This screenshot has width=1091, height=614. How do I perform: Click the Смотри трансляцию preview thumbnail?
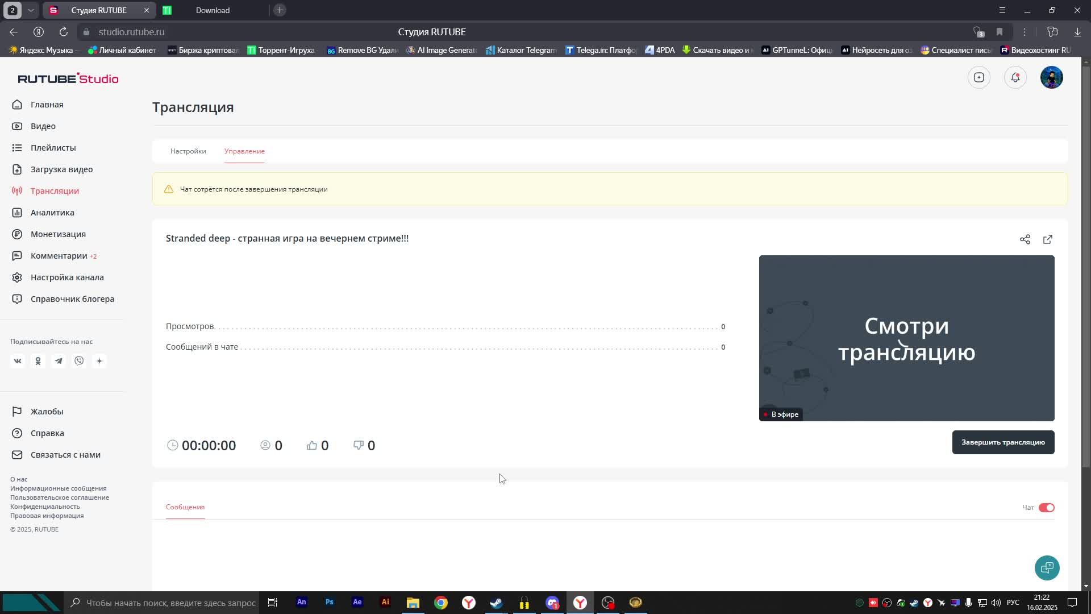coord(906,338)
